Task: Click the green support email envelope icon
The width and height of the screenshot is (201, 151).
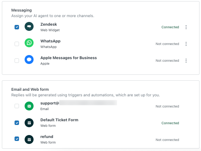Action: pyautogui.click(x=29, y=106)
